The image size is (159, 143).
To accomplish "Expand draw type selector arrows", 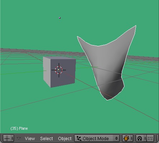I will (x=131, y=138).
